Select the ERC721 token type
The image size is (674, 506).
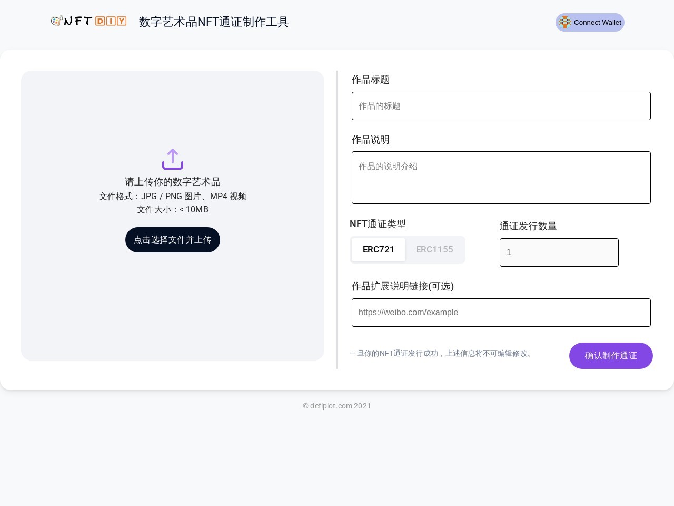[379, 250]
